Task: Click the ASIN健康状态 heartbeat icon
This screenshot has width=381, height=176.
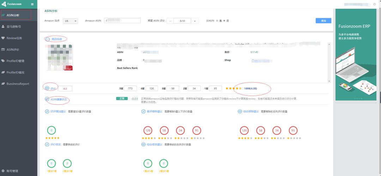Action: click(47, 99)
